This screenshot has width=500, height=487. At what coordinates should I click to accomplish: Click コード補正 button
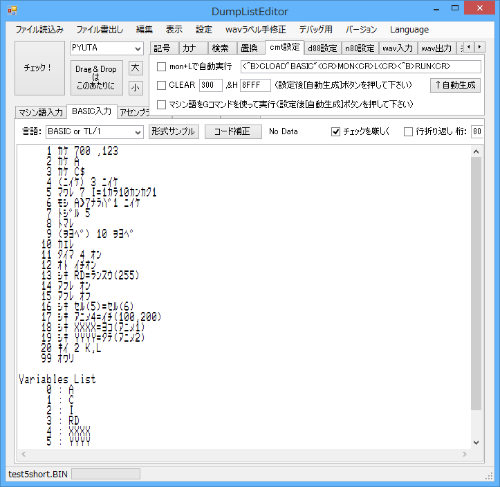coord(233,131)
